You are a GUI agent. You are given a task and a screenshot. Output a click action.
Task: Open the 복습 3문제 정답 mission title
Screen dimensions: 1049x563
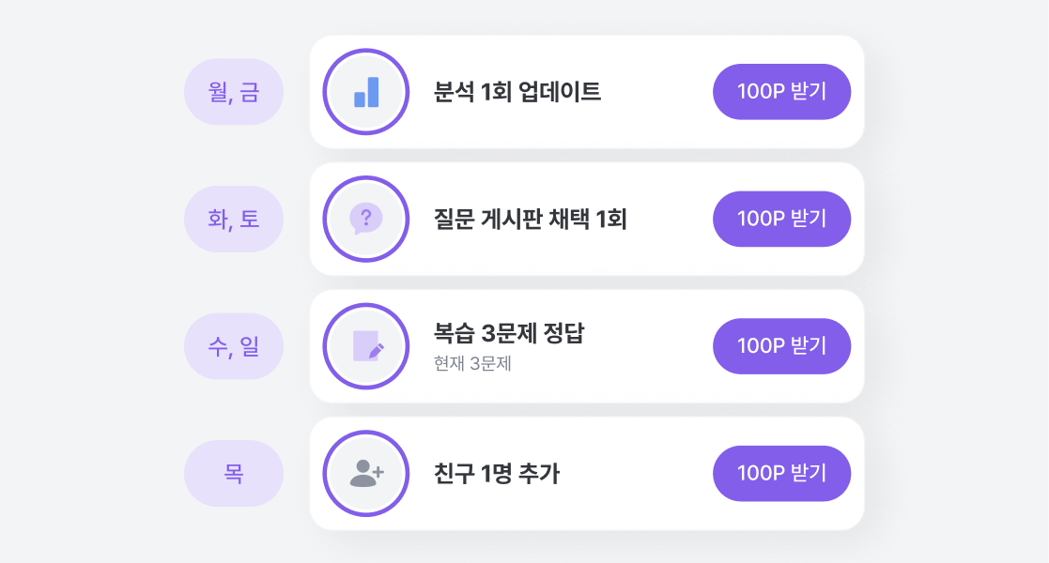tap(508, 332)
